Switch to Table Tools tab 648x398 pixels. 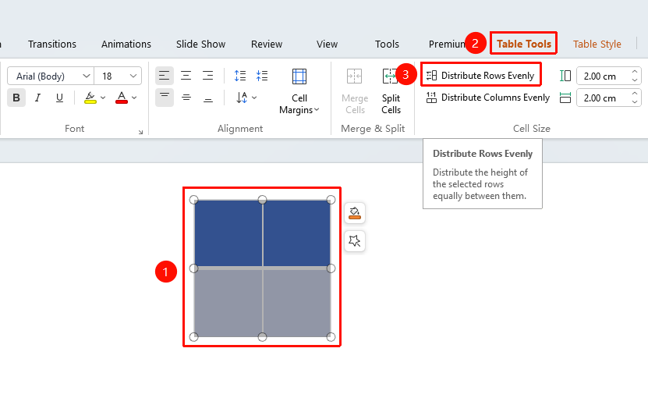pos(523,44)
